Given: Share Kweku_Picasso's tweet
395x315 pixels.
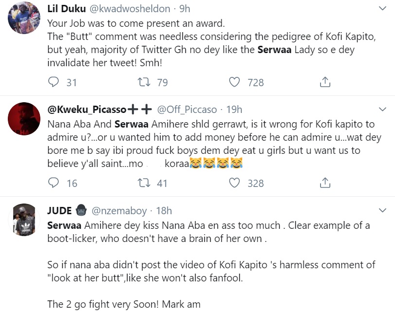Looking at the screenshot, I should (325, 183).
